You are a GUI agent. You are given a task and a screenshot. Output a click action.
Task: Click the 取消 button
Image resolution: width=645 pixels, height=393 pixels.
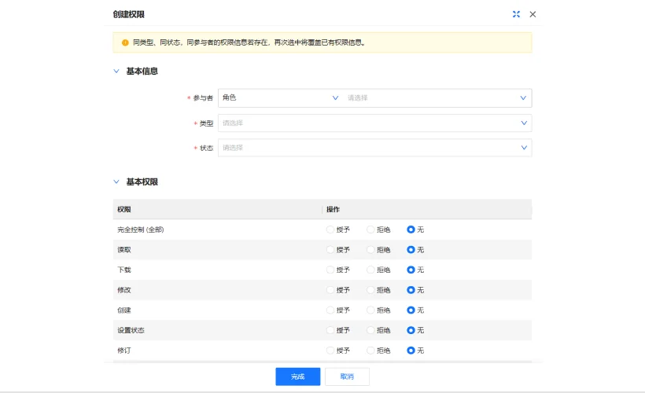[x=347, y=376]
